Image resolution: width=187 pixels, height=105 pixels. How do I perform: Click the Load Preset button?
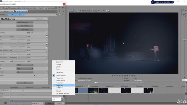pyautogui.click(x=25, y=26)
